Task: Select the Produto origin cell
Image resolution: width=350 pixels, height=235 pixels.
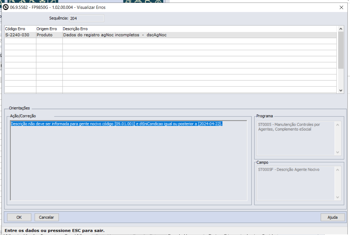Action: 49,35
